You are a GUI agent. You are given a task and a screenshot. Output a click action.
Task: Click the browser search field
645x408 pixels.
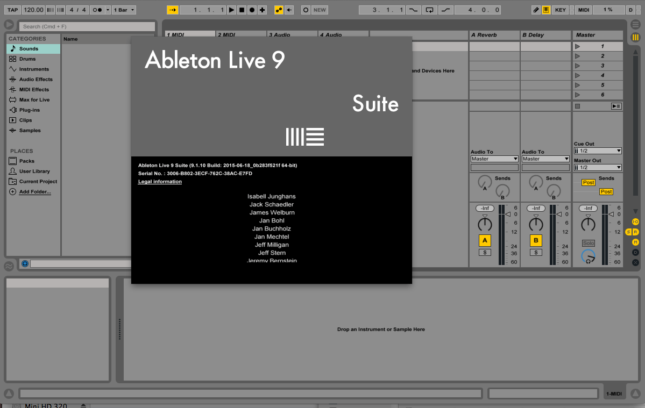click(87, 26)
